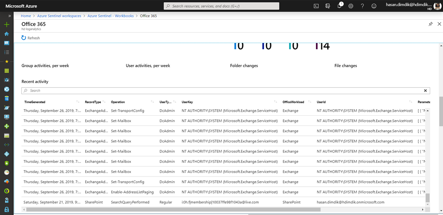Open the Help question mark icon
443x215 pixels.
coord(363,6)
